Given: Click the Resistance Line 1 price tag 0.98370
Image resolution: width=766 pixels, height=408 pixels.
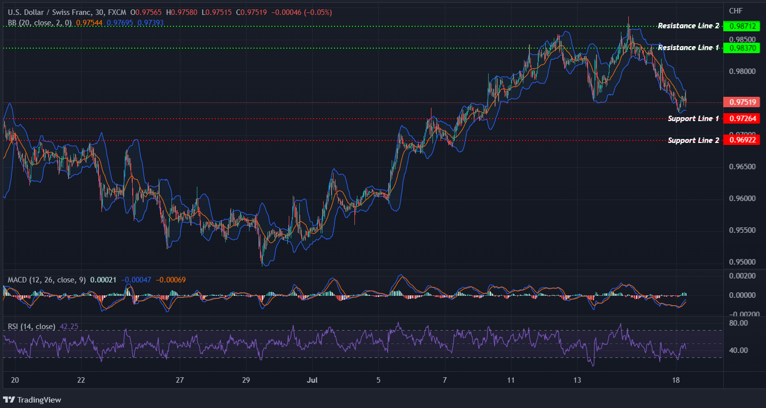Looking at the screenshot, I should point(743,48).
